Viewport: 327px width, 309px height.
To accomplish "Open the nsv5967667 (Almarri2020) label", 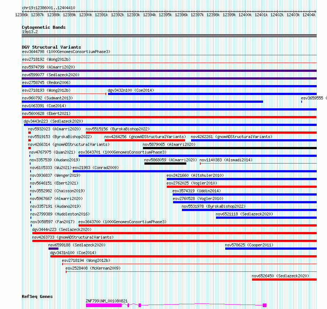I will pyautogui.click(x=56, y=199).
